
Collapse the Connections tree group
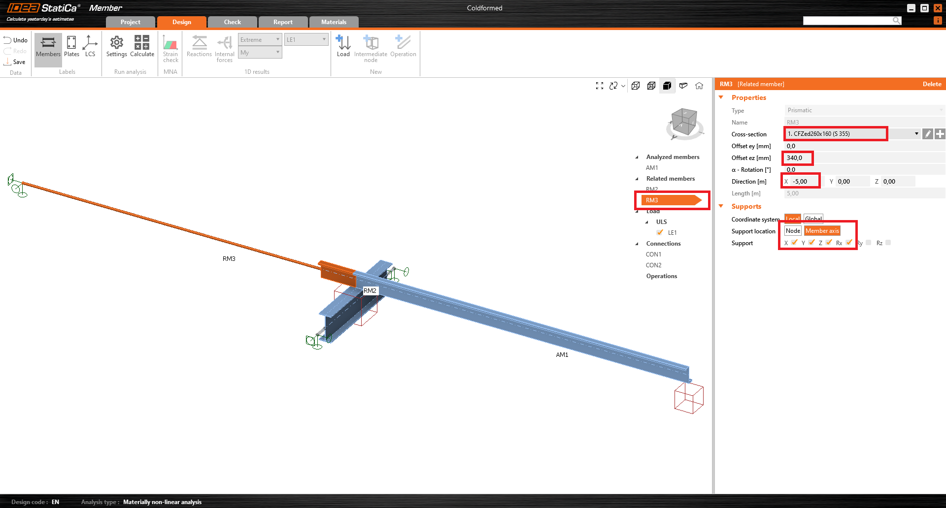coord(637,244)
